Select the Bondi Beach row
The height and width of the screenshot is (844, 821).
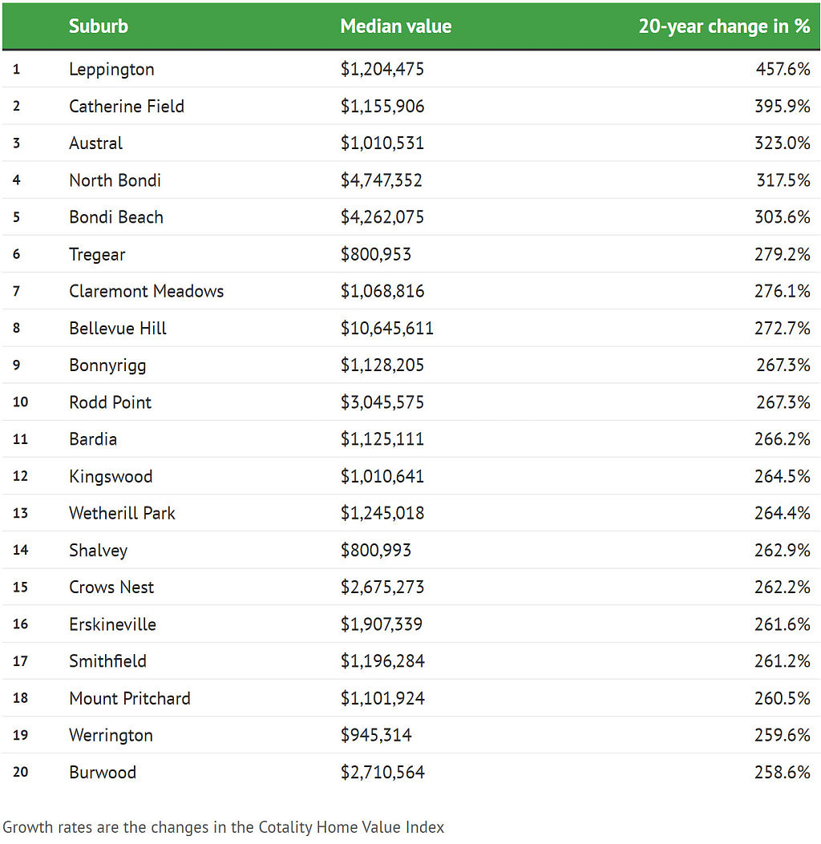pos(411,217)
